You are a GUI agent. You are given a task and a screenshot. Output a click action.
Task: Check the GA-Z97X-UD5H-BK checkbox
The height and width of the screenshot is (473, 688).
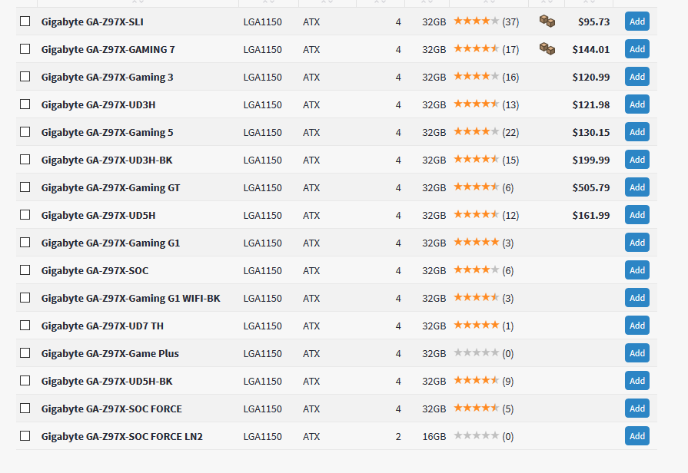click(25, 380)
